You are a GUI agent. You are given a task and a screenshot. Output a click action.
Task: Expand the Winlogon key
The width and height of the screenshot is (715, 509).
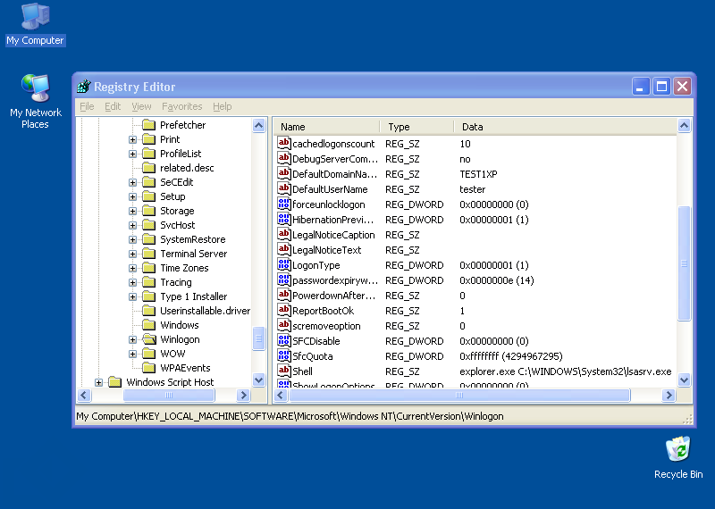pyautogui.click(x=132, y=339)
